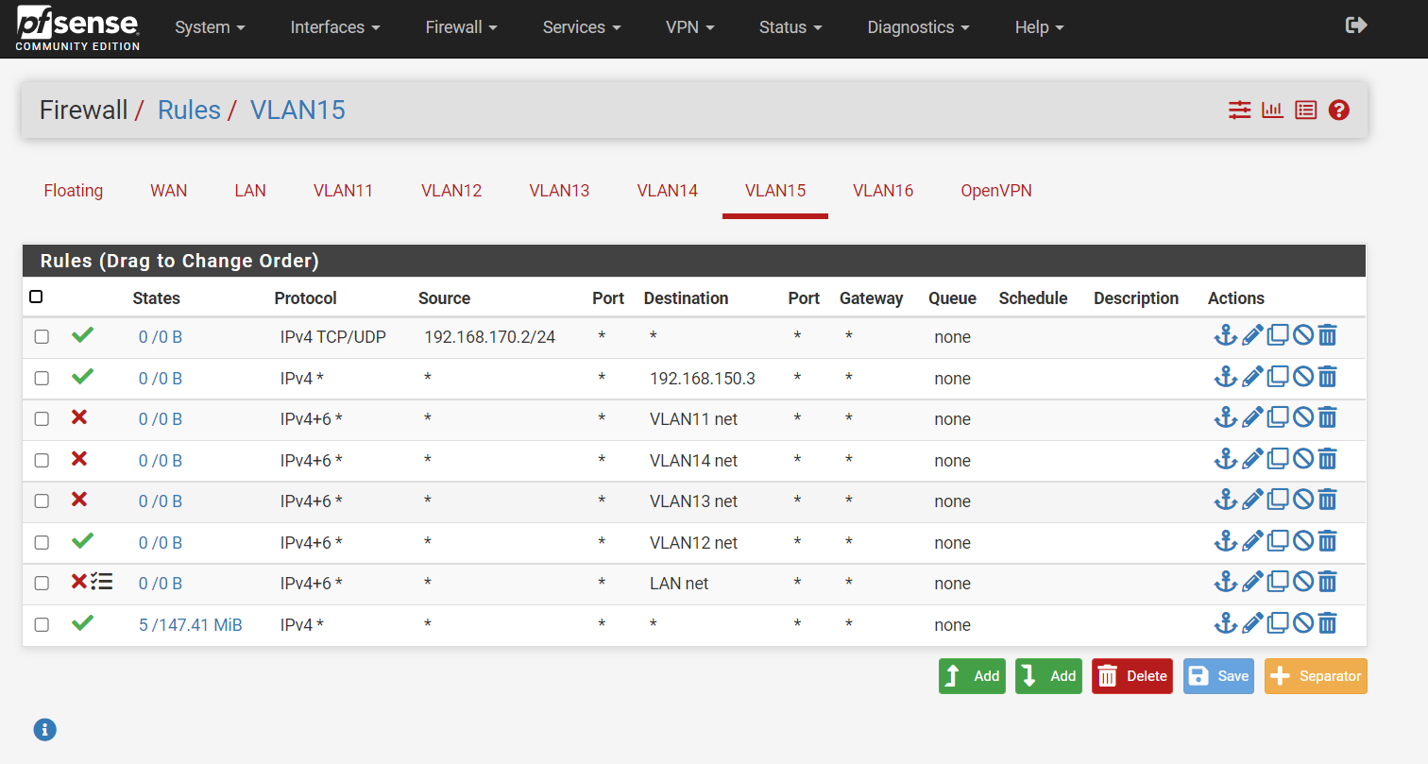Delete the LAN net rule
This screenshot has width=1428, height=764.
1327,582
